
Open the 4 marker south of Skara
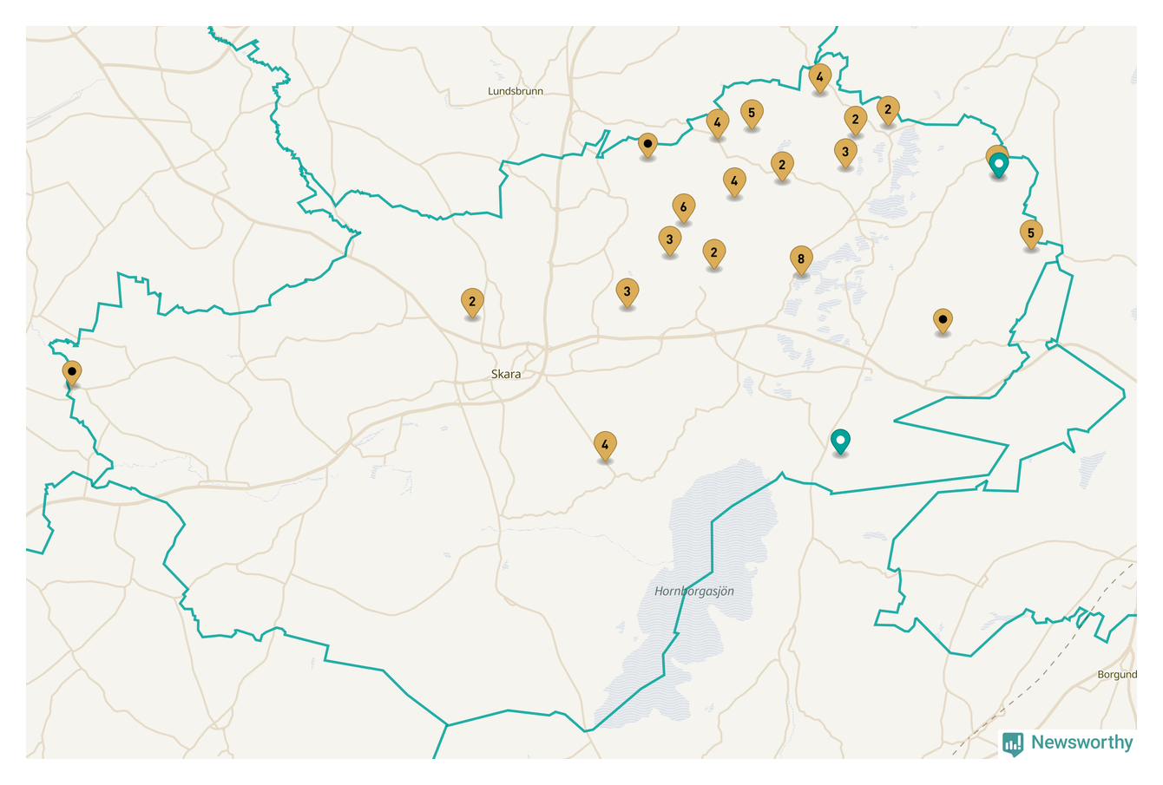605,446
